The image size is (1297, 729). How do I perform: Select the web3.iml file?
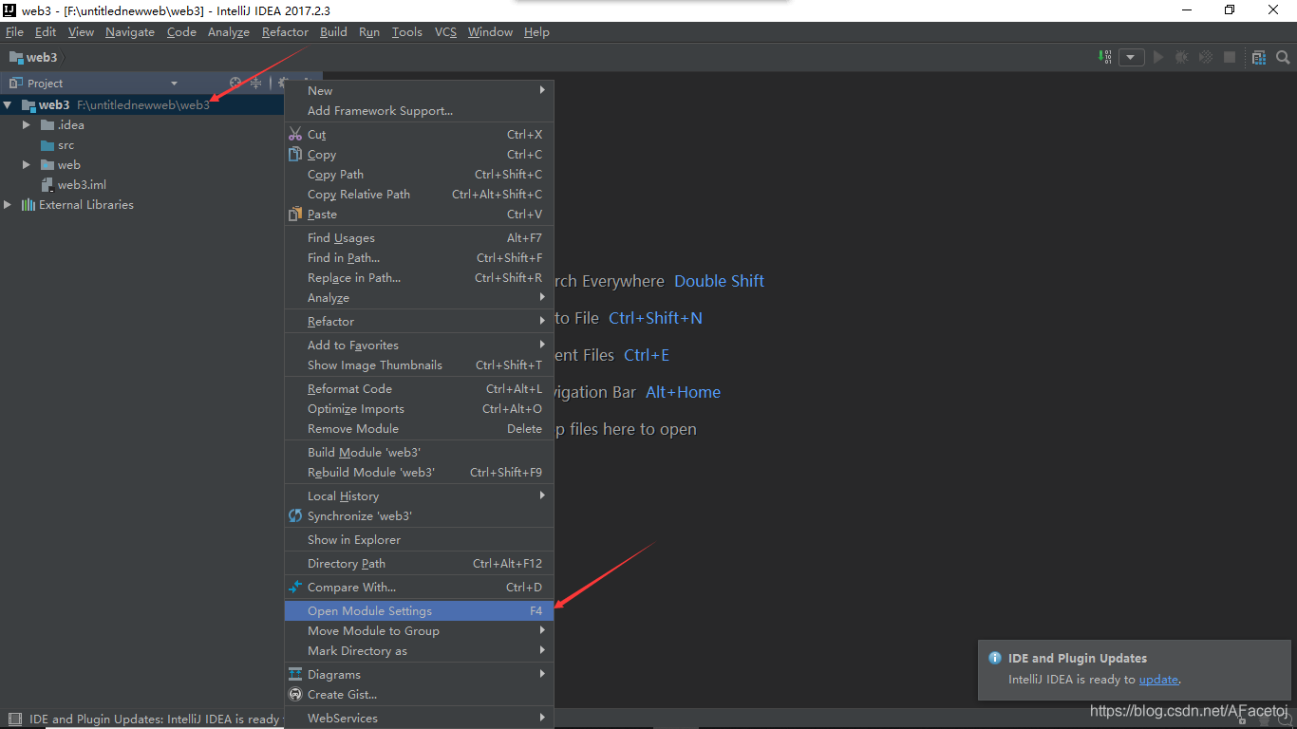coord(82,185)
